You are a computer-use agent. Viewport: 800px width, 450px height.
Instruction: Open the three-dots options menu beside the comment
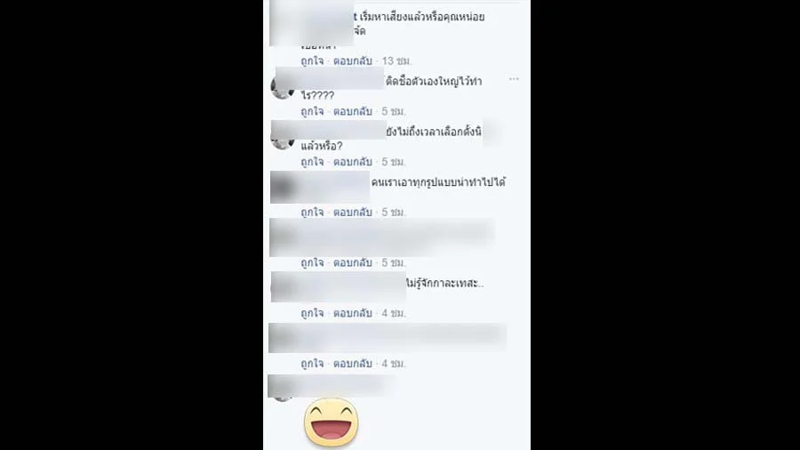[514, 79]
